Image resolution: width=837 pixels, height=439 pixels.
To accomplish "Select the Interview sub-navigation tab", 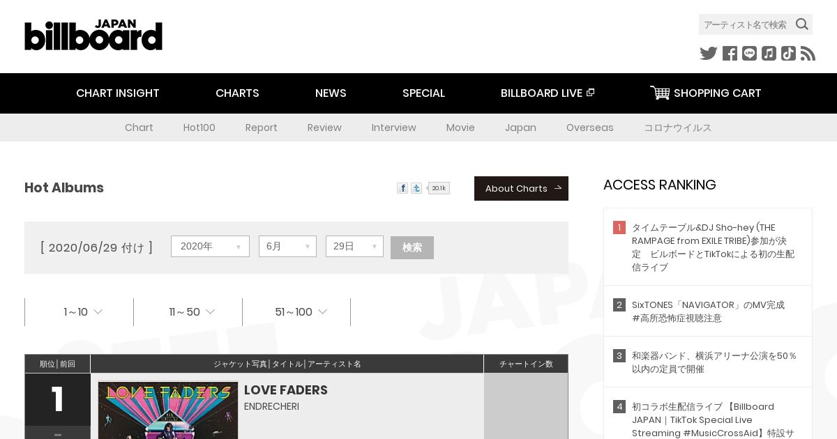I will tap(394, 128).
